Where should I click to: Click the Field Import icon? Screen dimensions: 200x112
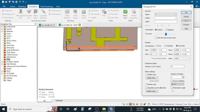click(55, 11)
